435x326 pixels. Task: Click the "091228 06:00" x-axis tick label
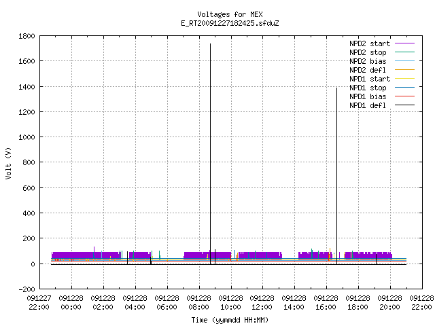[x=167, y=303]
